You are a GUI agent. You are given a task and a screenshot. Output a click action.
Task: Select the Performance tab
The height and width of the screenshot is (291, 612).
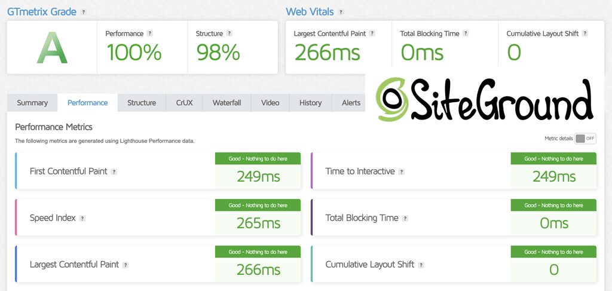87,103
